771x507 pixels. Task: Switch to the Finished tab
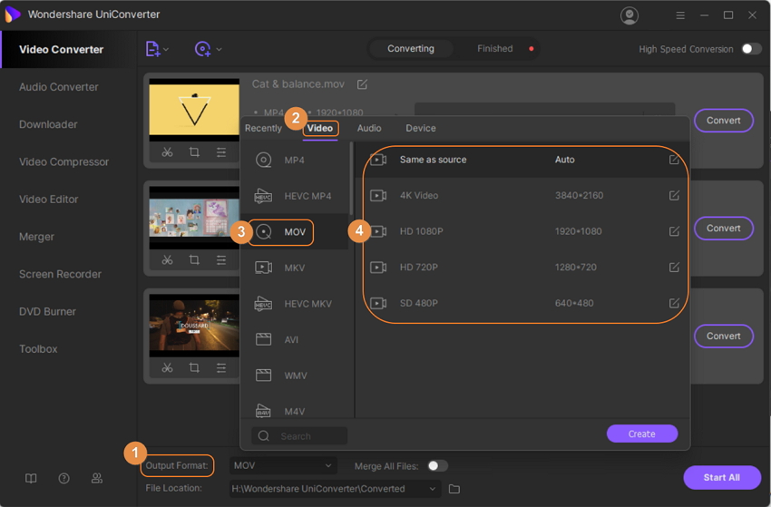coord(495,49)
